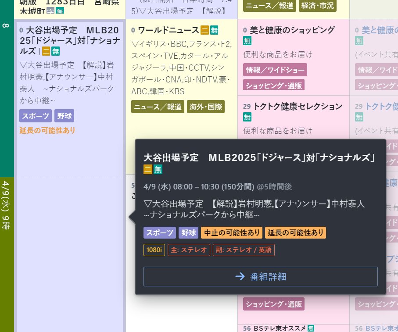Click 1080i resolution badge
The width and height of the screenshot is (398, 332).
(x=154, y=250)
